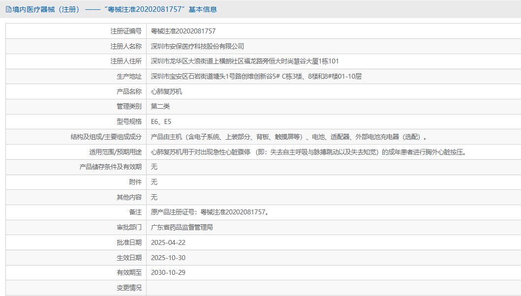This screenshot has width=521, height=296.
Task: Select 无 in the 其他内容 row
Action: pyautogui.click(x=154, y=197)
